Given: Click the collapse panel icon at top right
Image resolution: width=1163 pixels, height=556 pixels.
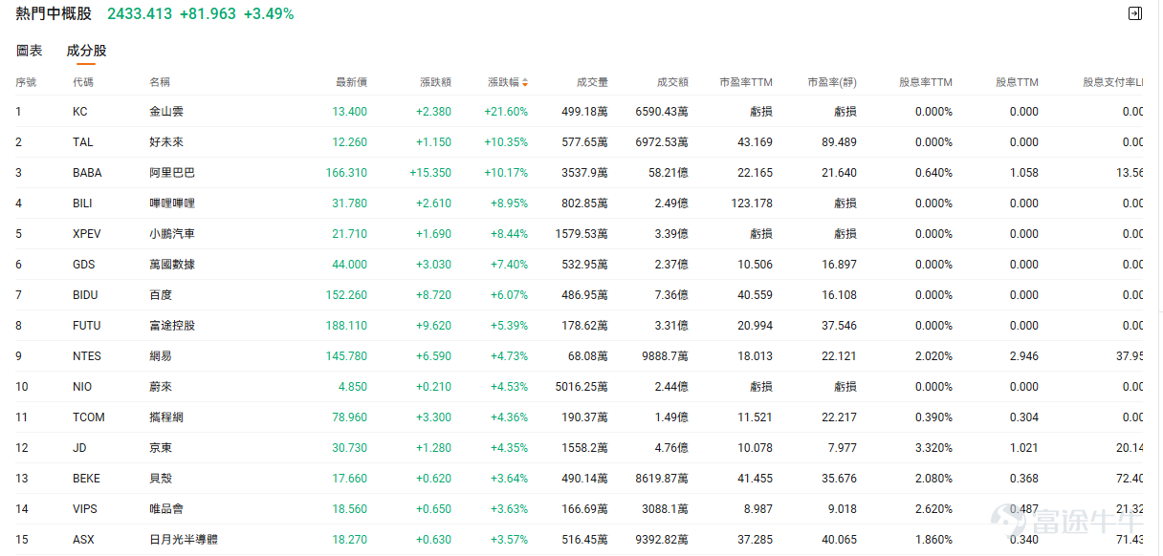Looking at the screenshot, I should 1135,13.
